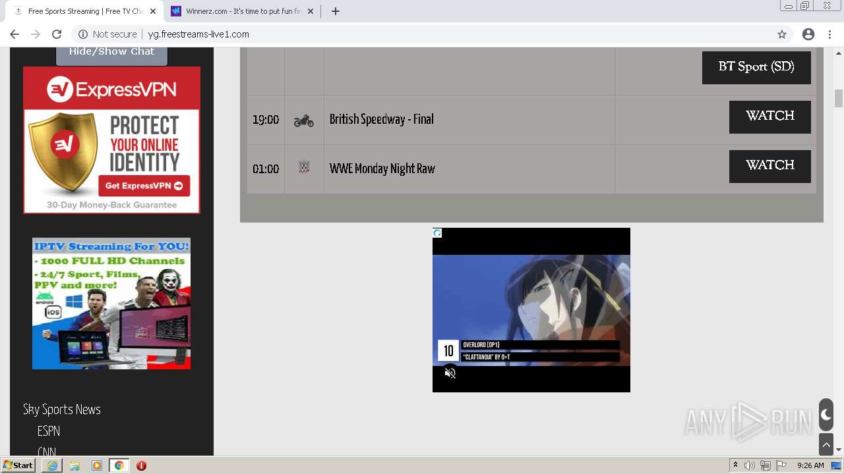Image resolution: width=844 pixels, height=474 pixels.
Task: Open the red Opera taskbar icon
Action: [x=141, y=465]
